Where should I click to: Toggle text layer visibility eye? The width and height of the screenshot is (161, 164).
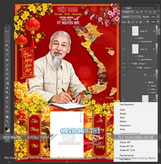[124, 75]
